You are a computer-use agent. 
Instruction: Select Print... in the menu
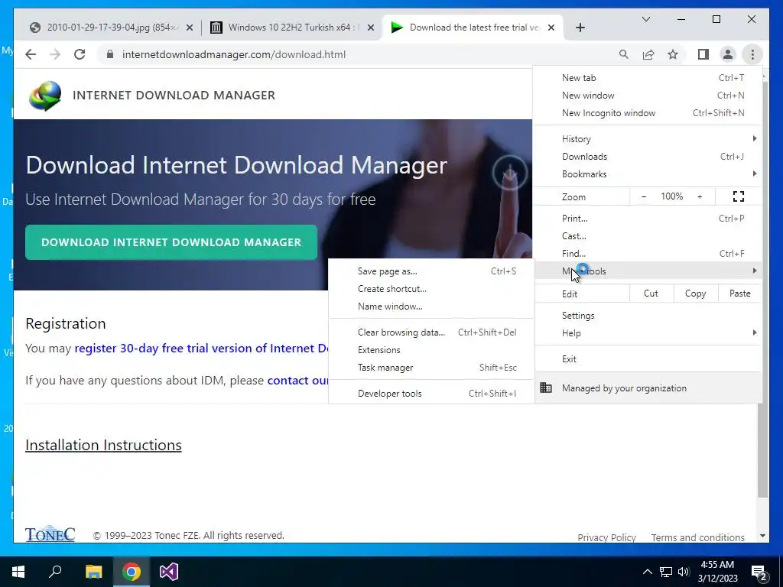point(648,218)
